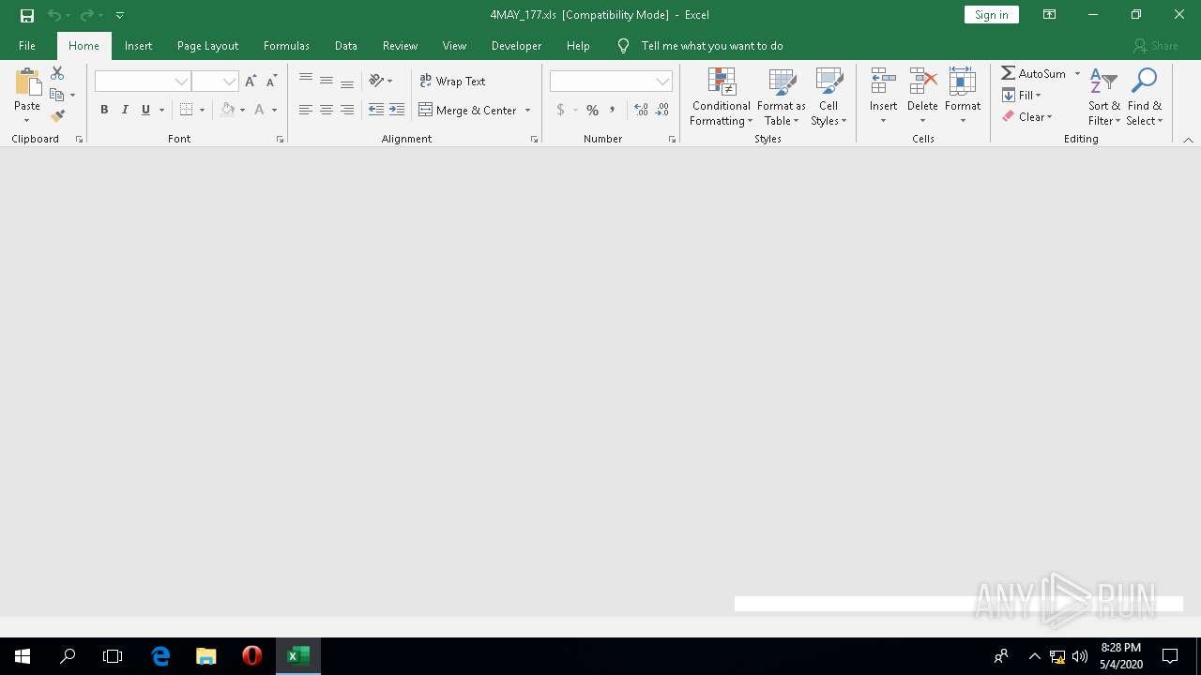Collapse the ribbon with chevron arrow
This screenshot has height=675, width=1201.
[1188, 140]
